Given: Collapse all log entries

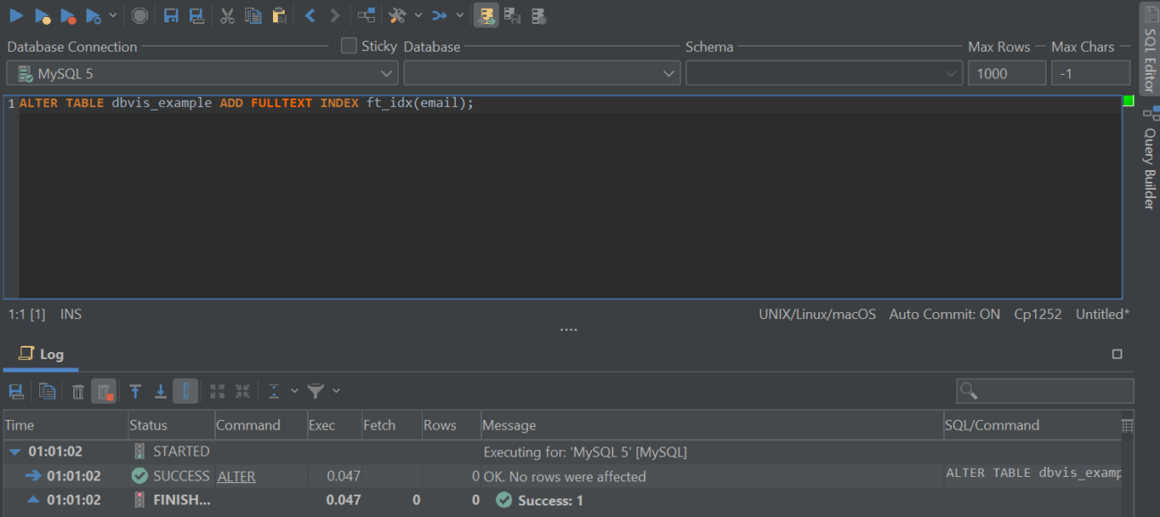Looking at the screenshot, I should click(x=242, y=390).
